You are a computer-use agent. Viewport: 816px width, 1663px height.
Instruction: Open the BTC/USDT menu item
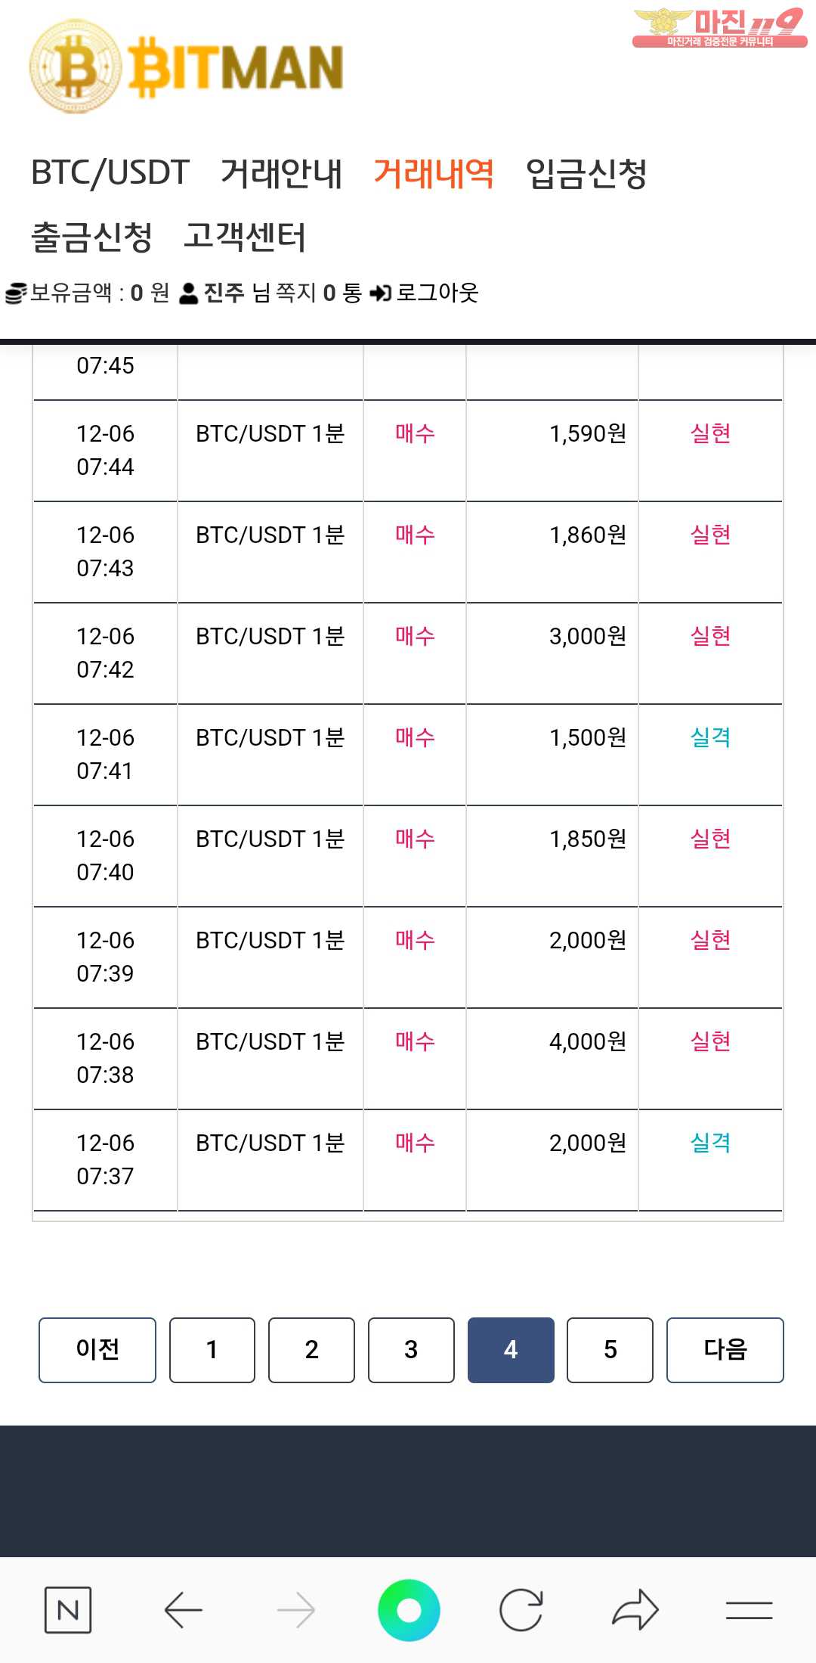click(110, 172)
